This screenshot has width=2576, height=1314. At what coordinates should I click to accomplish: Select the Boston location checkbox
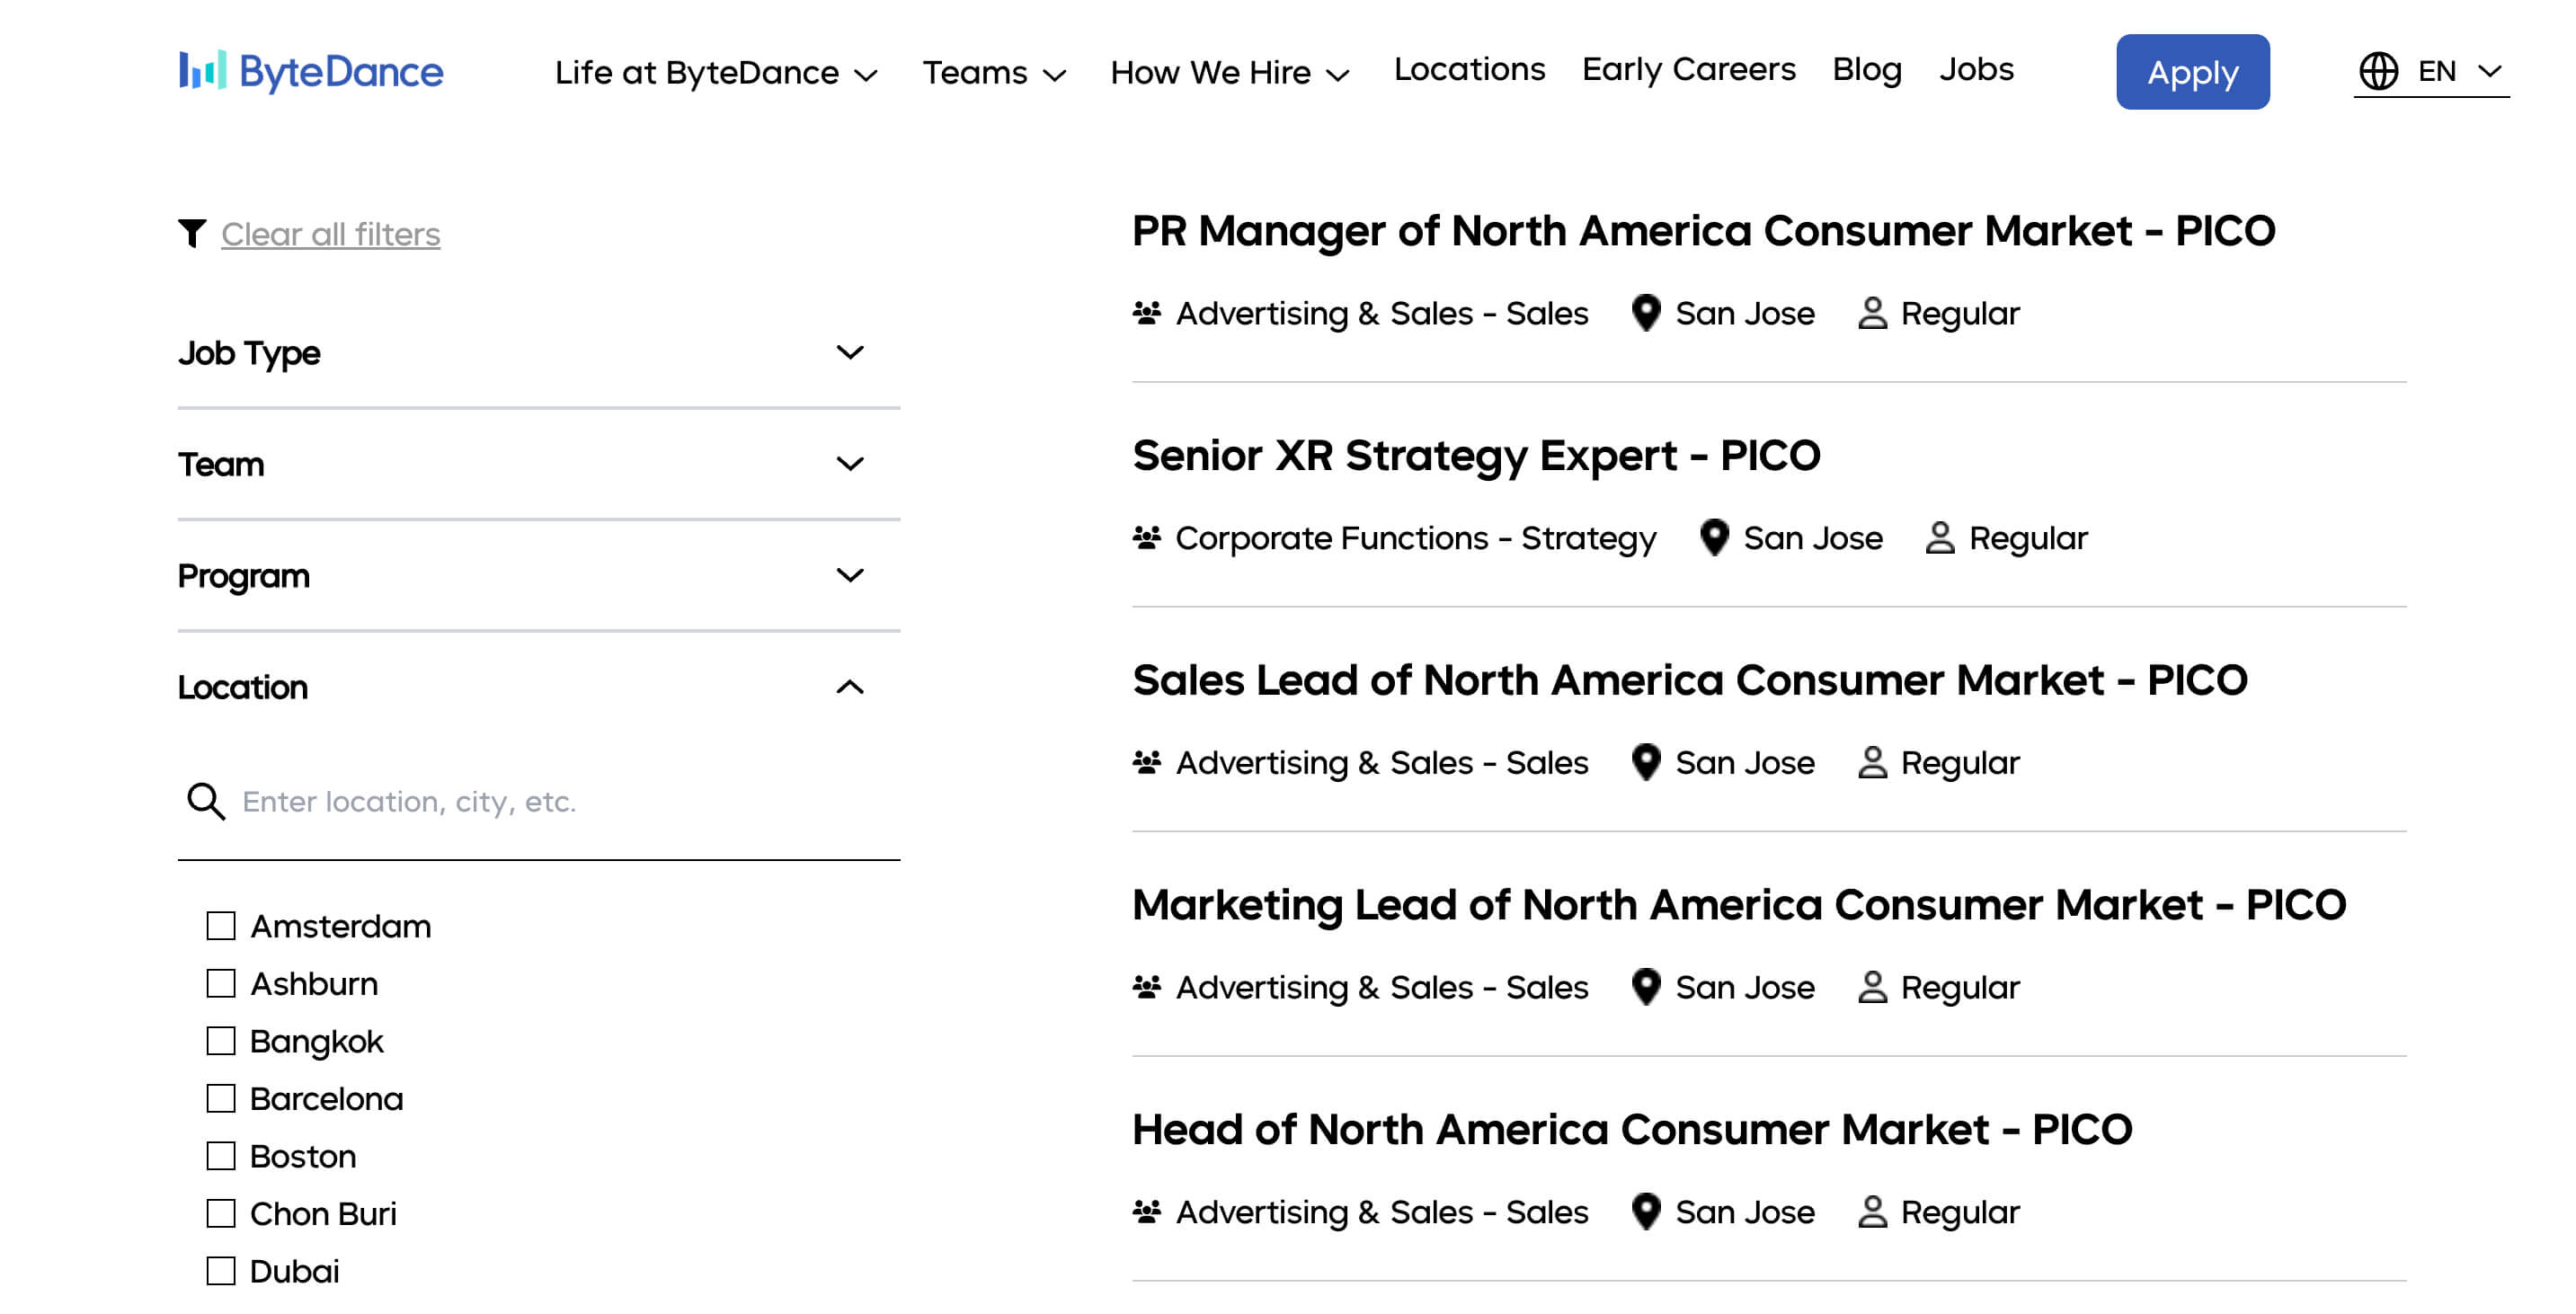[221, 1156]
